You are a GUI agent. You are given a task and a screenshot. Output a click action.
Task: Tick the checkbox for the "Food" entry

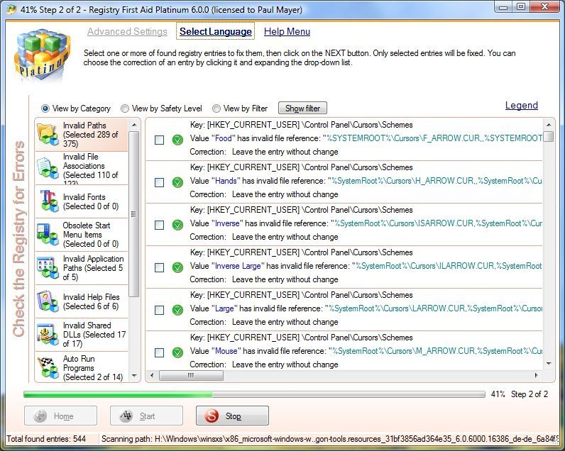[x=160, y=140]
